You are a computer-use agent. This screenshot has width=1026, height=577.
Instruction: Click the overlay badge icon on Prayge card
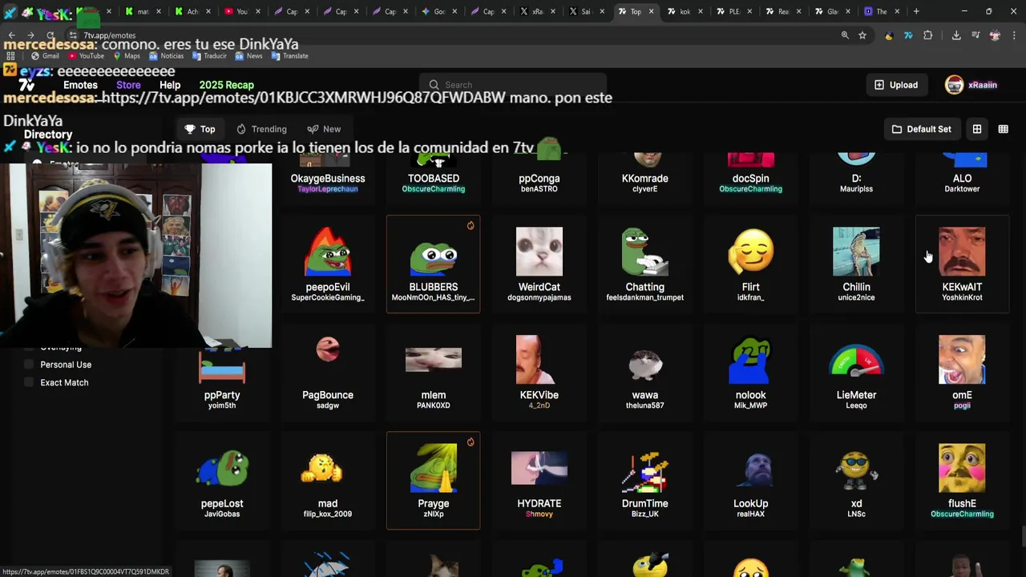(x=471, y=442)
